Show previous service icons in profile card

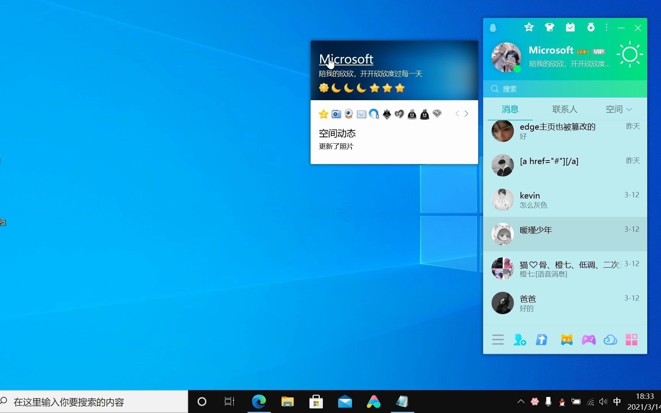457,114
